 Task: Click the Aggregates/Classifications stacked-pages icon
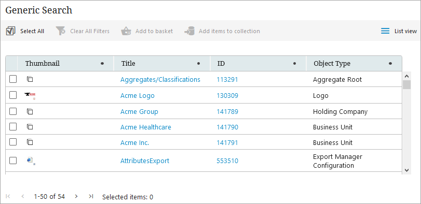(x=30, y=79)
